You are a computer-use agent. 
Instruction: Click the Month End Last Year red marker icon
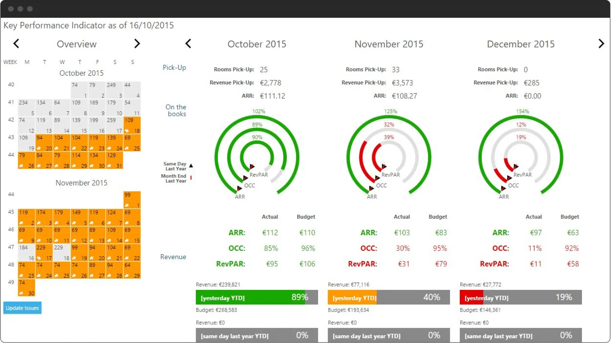click(191, 178)
